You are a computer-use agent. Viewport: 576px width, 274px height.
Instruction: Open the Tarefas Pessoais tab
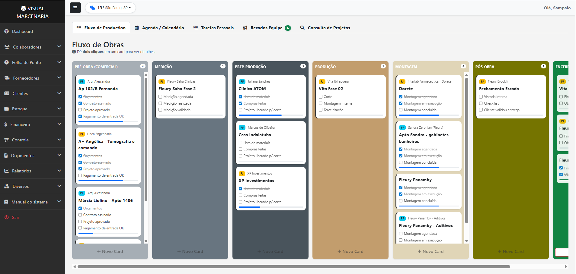point(213,28)
